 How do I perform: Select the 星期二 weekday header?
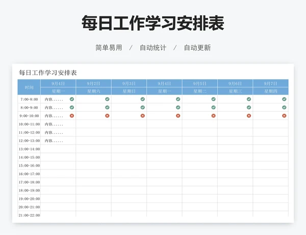(199, 91)
